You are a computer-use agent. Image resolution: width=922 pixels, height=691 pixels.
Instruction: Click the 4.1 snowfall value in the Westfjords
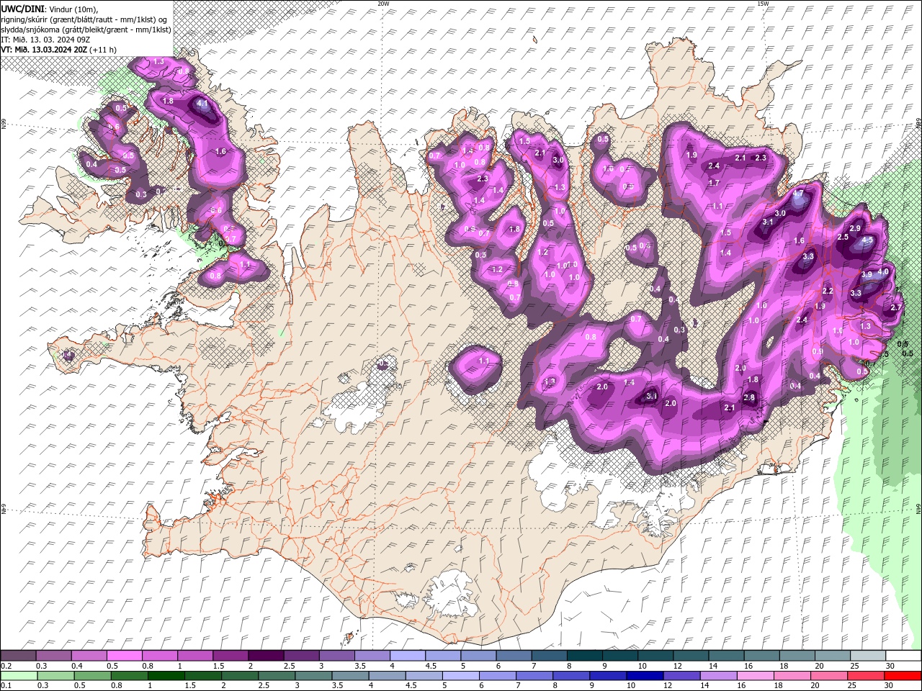pos(202,104)
